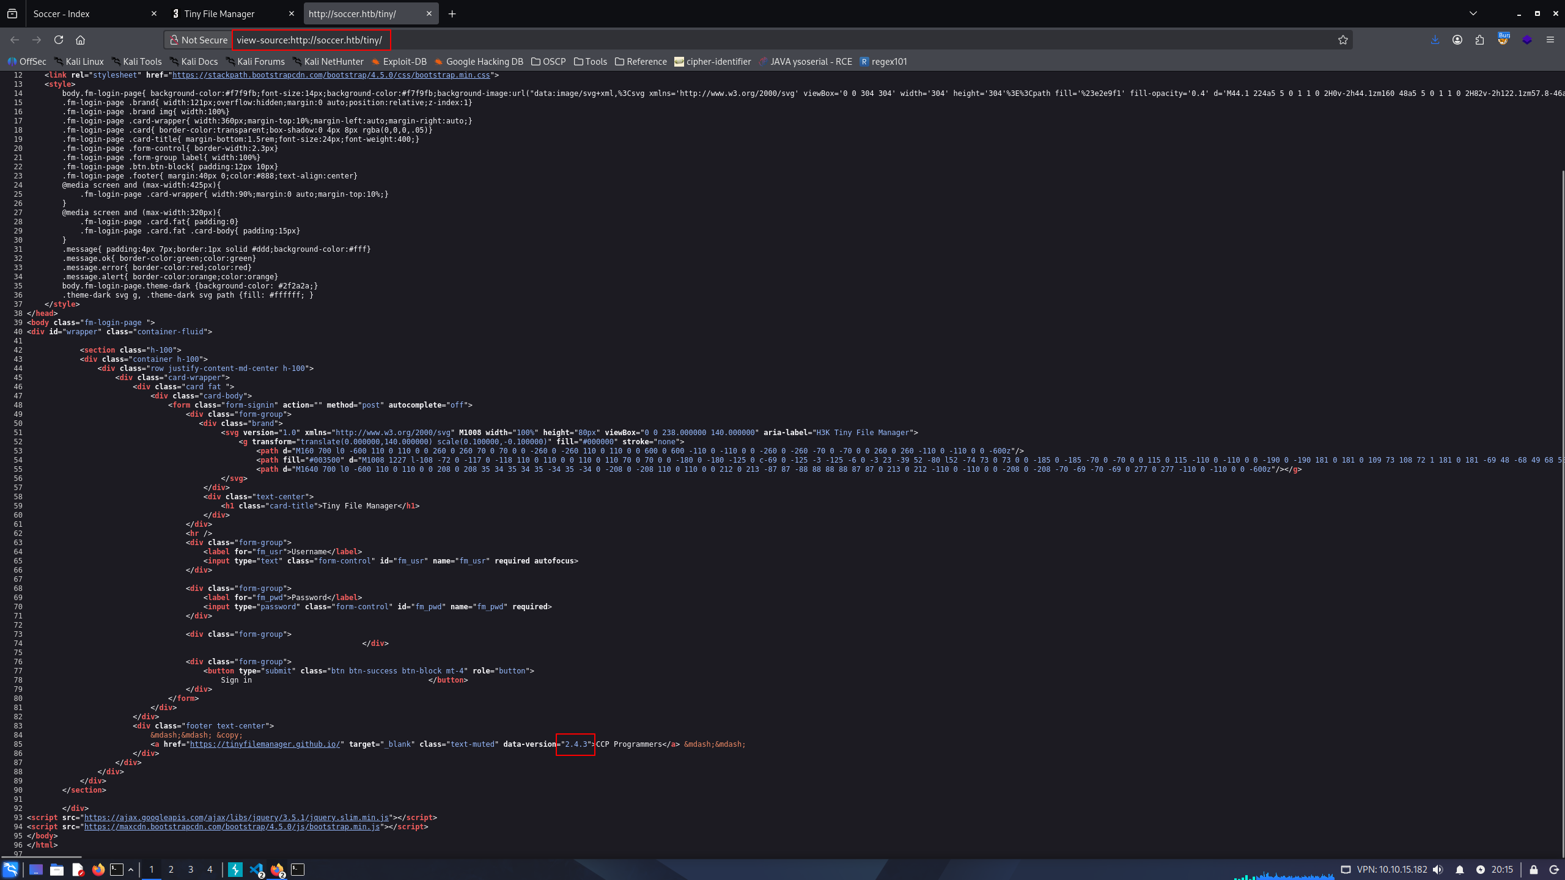Lock the screen with the padlock icon
1565x880 pixels.
coord(1534,870)
